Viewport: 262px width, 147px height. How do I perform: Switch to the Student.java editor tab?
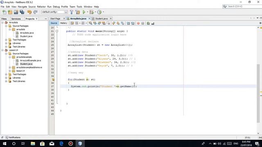point(102,19)
